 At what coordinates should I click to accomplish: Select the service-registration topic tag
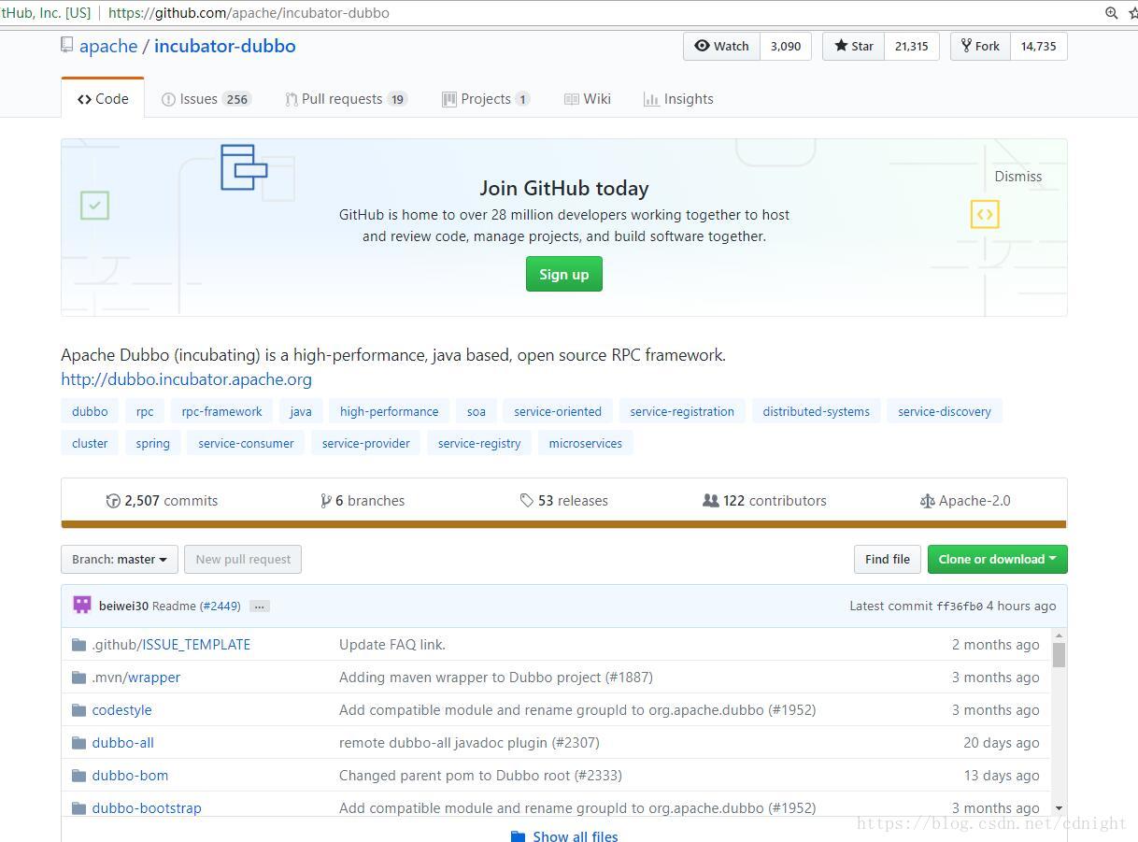click(682, 411)
